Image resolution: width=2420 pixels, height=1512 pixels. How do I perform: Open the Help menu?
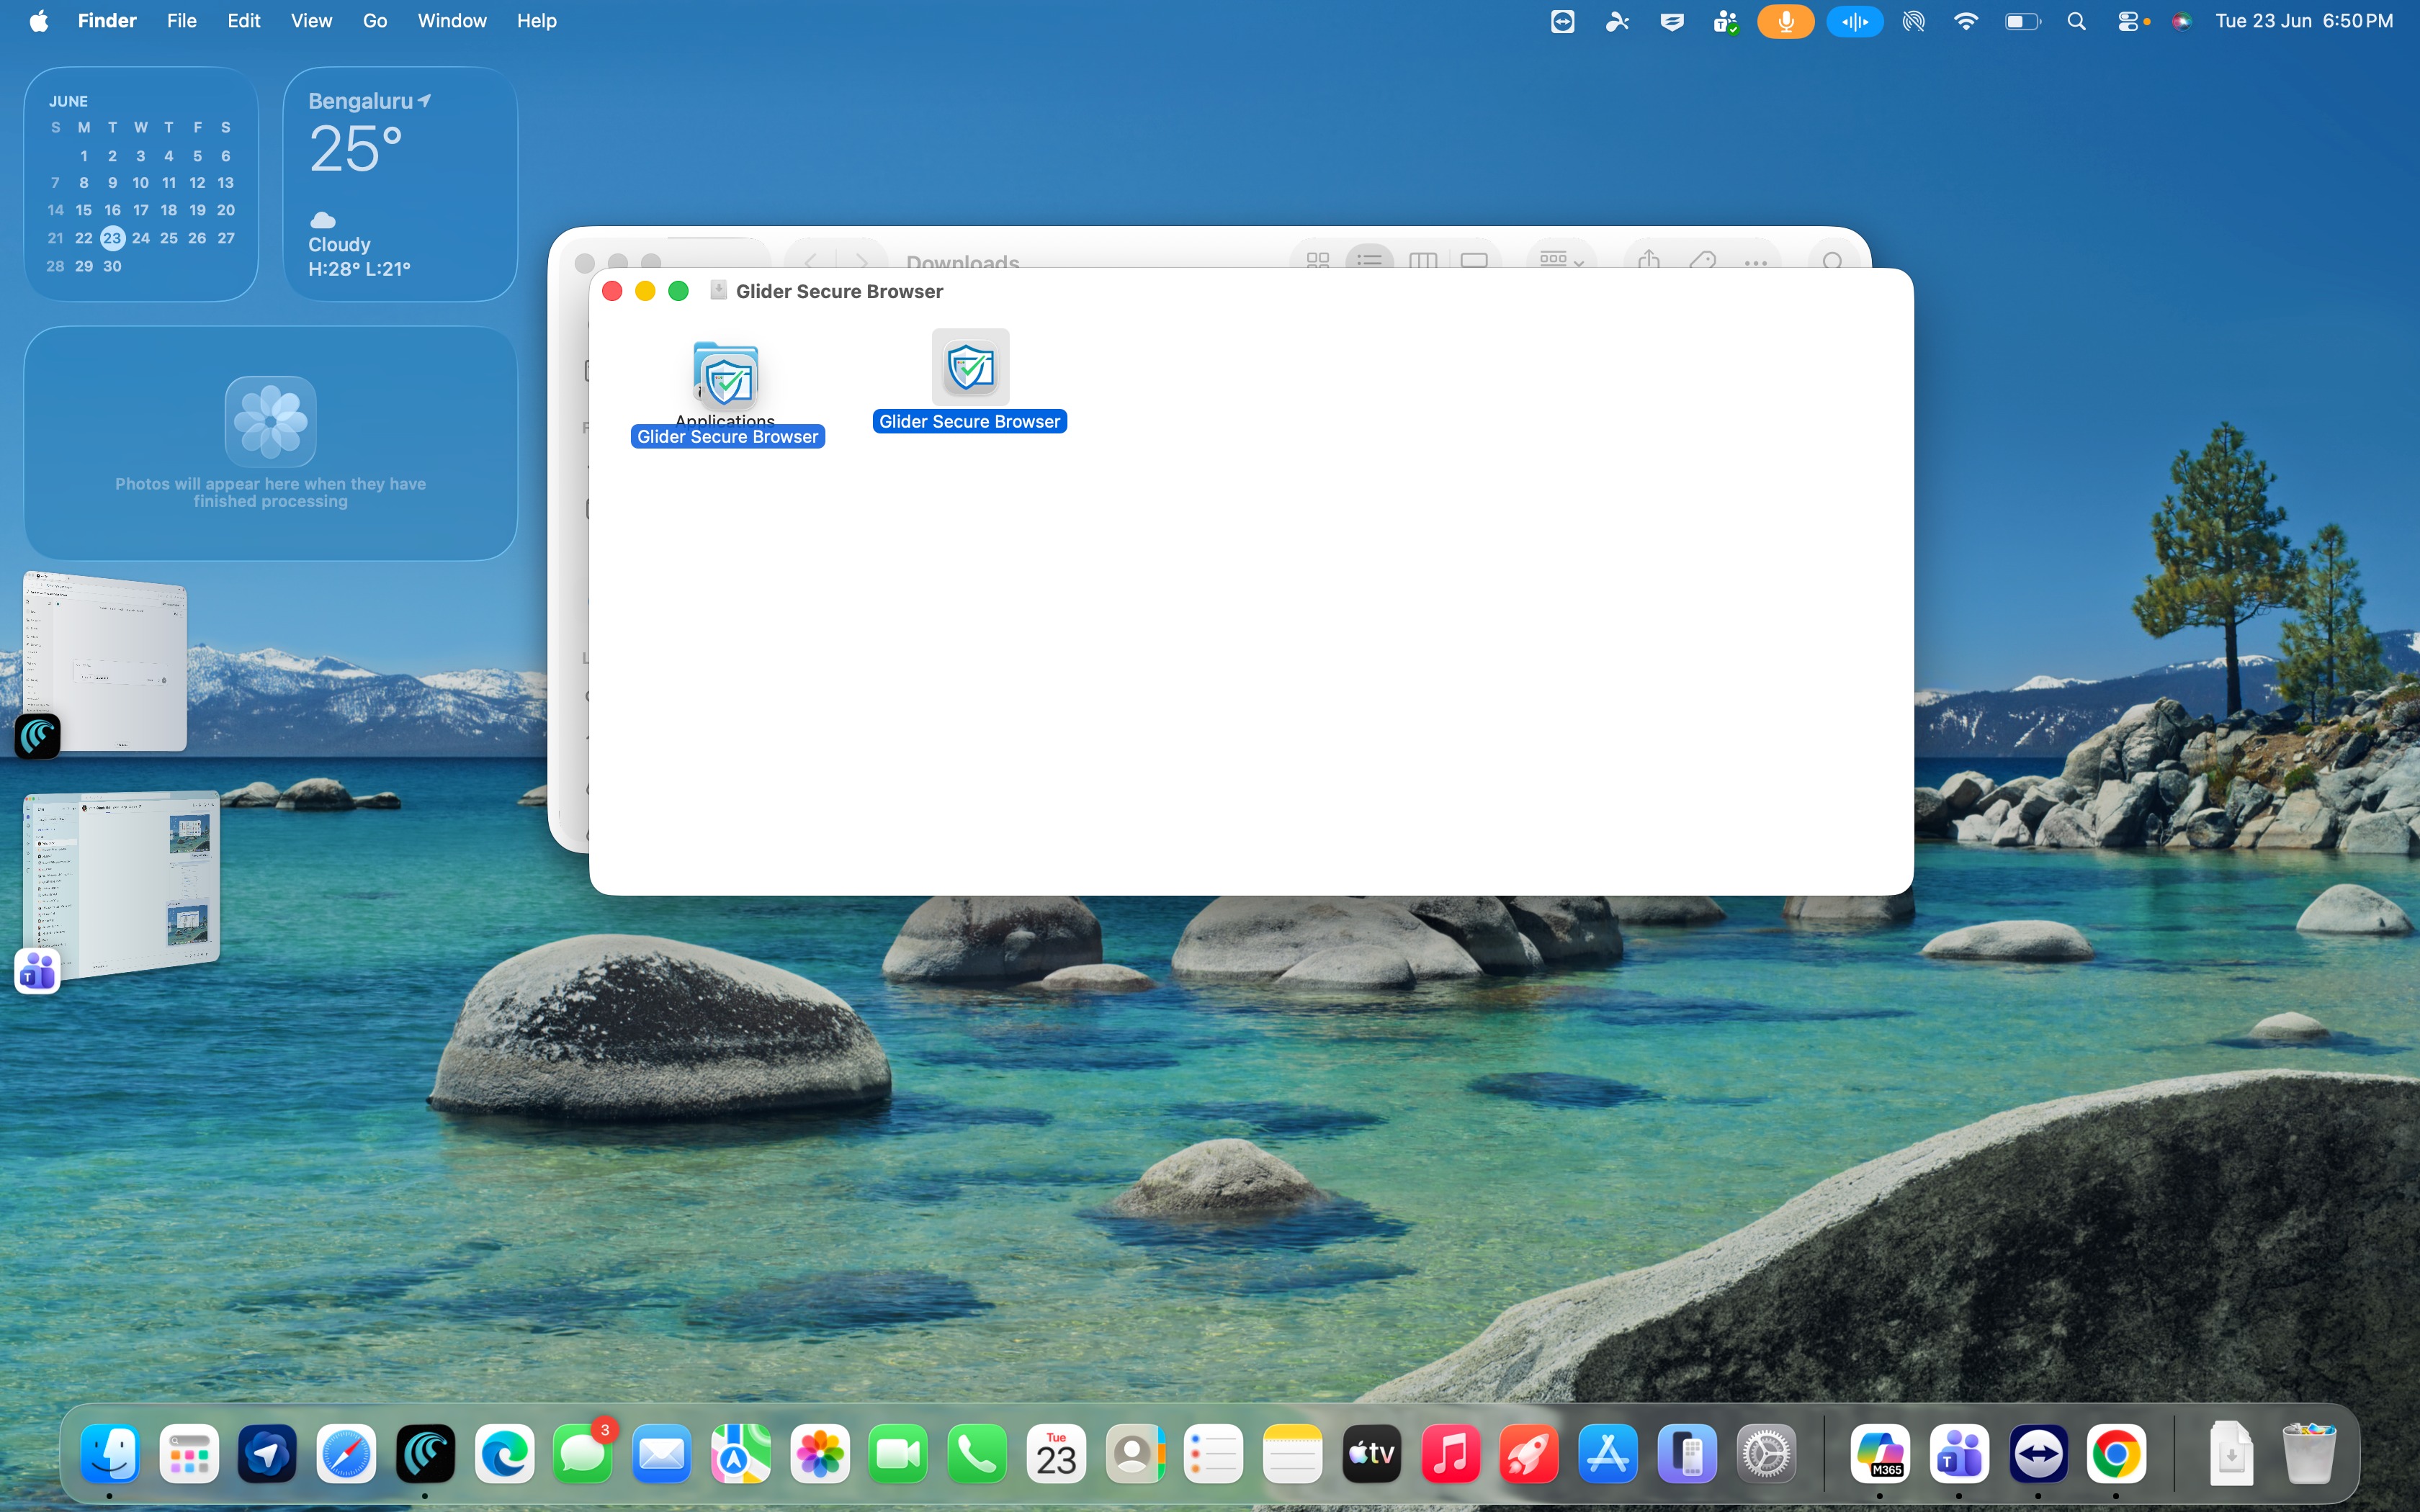(x=536, y=21)
